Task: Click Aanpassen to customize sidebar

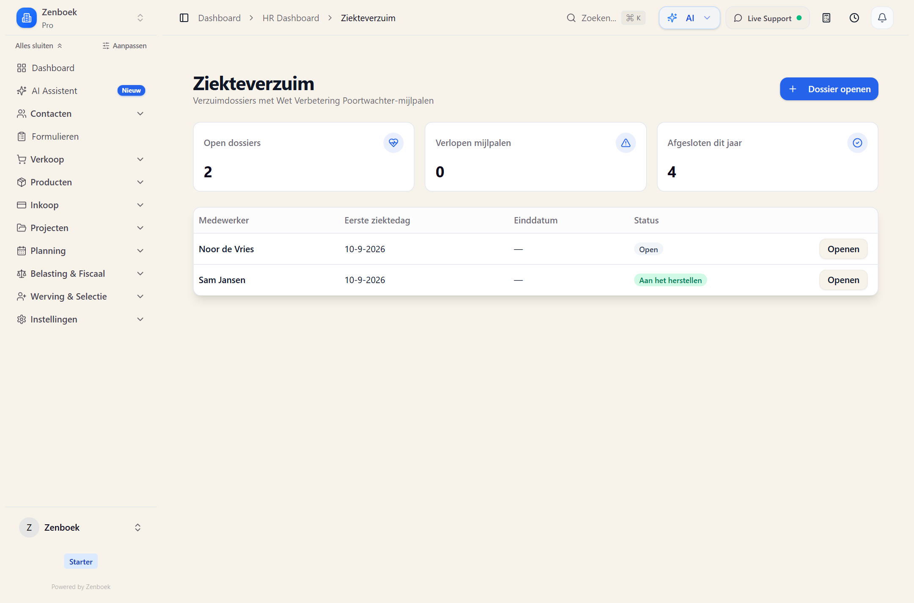Action: [124, 46]
